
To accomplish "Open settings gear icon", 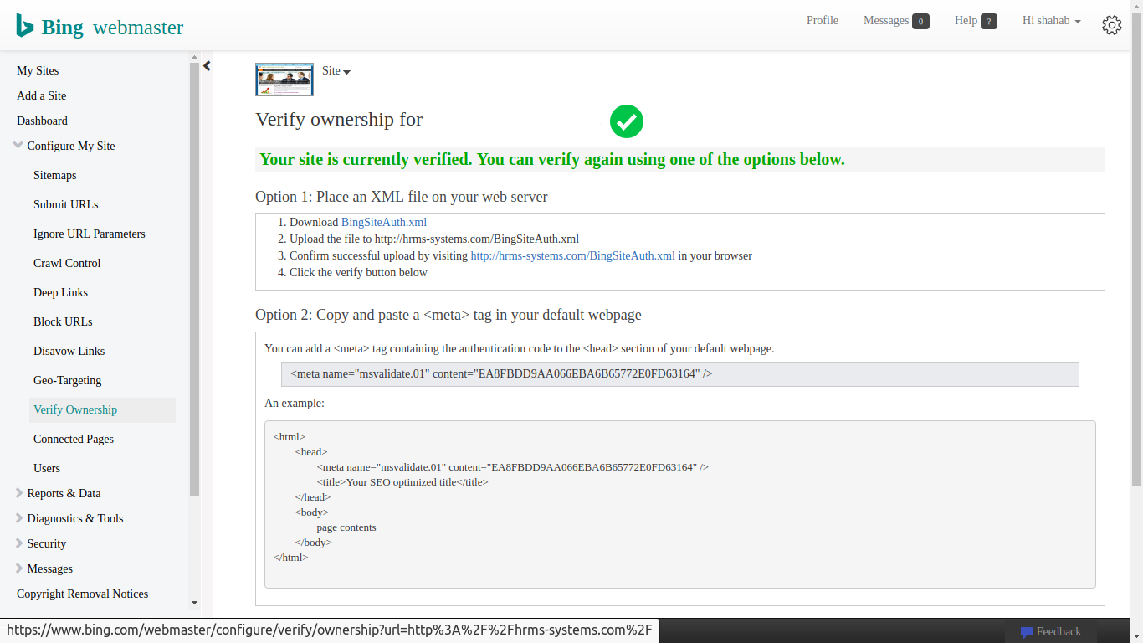I will click(x=1111, y=25).
